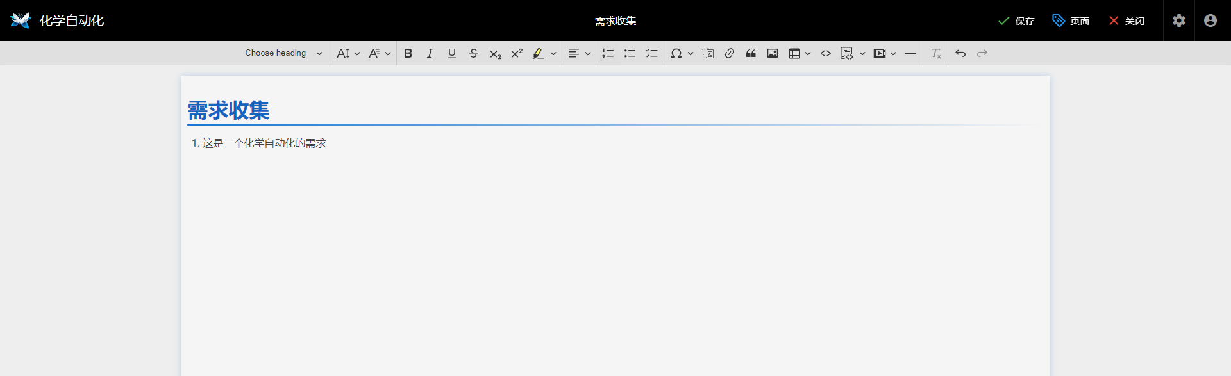This screenshot has width=1231, height=376.
Task: Open the 页面 page properties
Action: [1071, 21]
